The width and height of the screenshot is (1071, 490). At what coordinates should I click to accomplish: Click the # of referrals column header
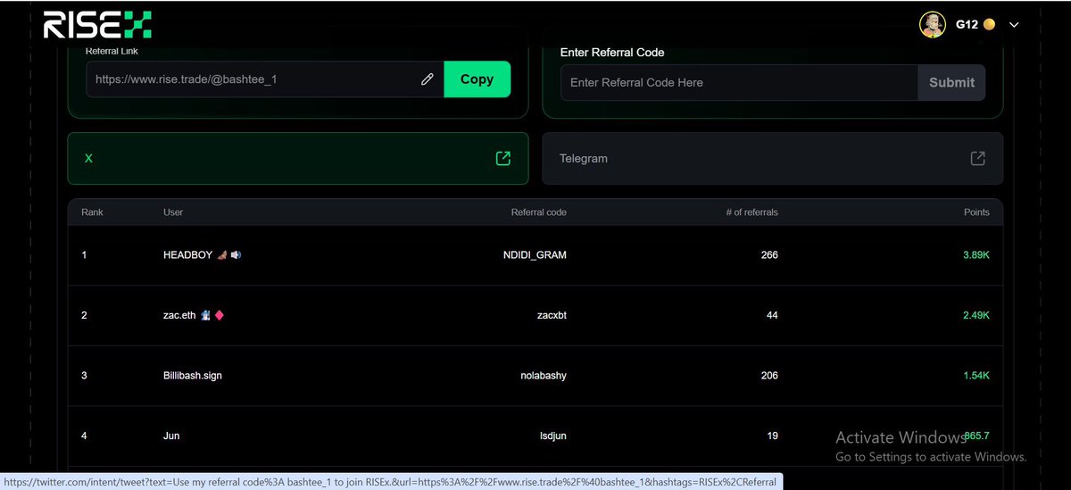(x=751, y=212)
